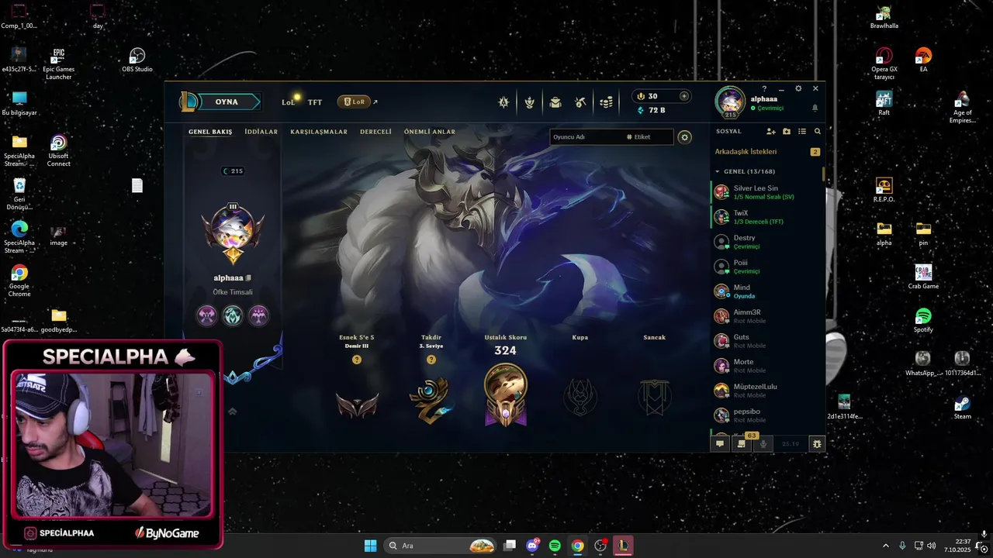Select friend pepsibo

[767, 415]
